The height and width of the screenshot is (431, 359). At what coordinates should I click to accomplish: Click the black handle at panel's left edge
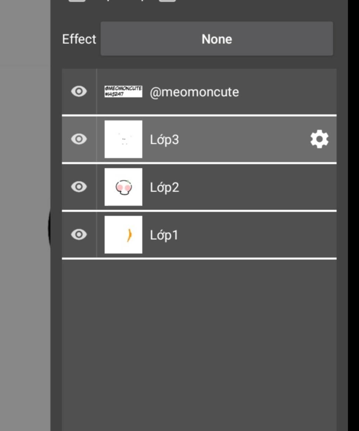pos(49,228)
